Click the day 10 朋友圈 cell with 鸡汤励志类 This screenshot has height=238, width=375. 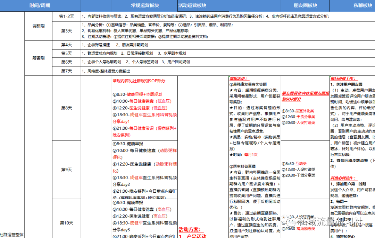pyautogui.click(x=306, y=219)
